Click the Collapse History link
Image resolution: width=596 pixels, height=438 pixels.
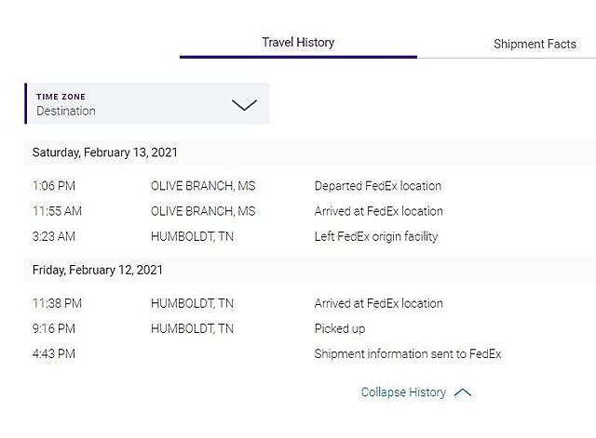[403, 392]
